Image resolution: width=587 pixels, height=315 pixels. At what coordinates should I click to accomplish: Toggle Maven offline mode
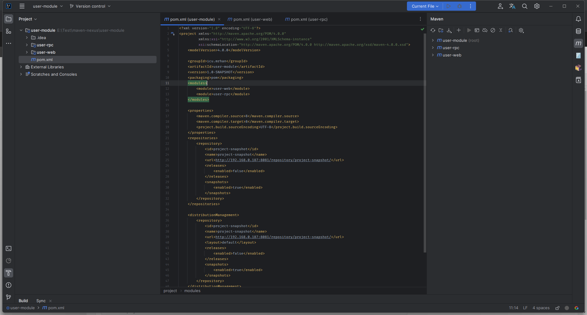[x=485, y=30]
